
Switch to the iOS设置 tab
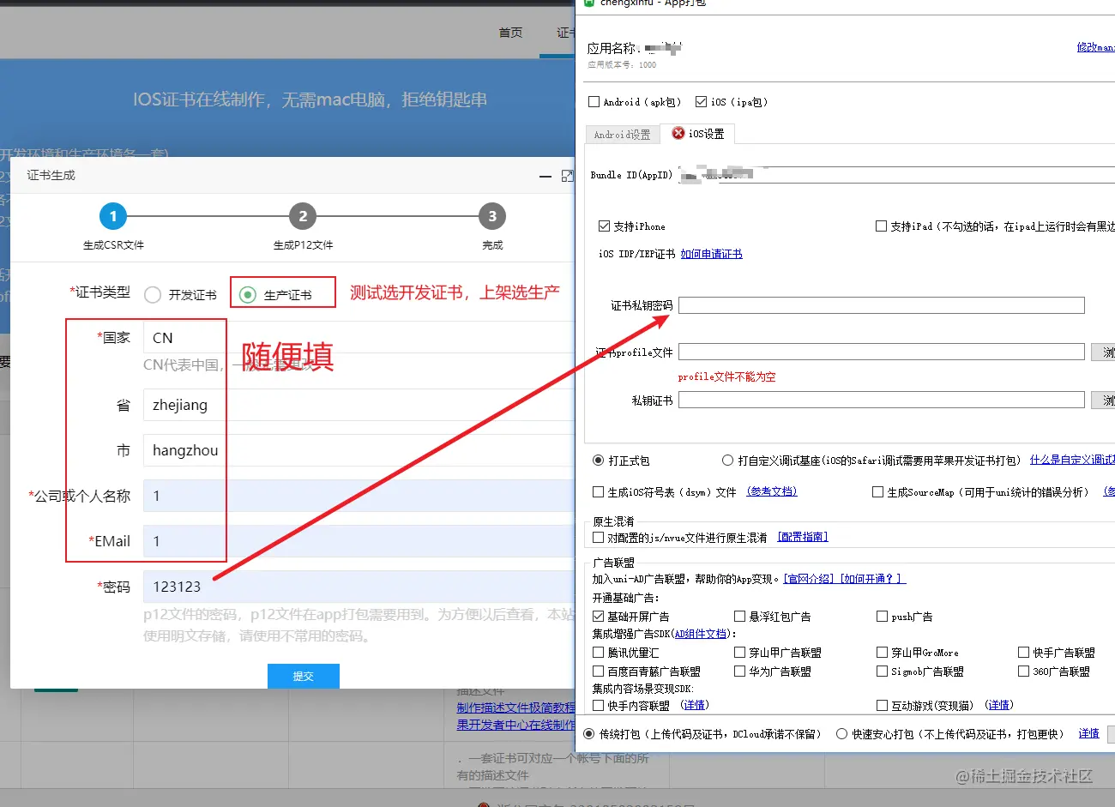(698, 134)
